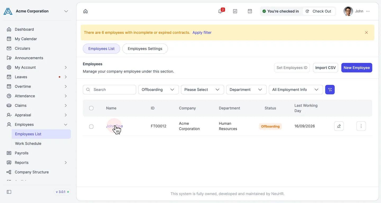Open Employees List in sidebar
The image size is (381, 203).
[x=41, y=134]
